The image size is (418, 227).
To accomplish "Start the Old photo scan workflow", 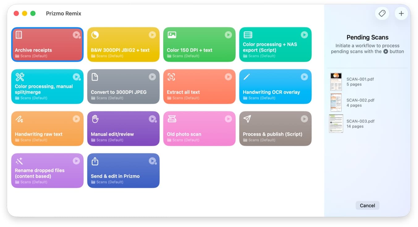I will (x=228, y=119).
